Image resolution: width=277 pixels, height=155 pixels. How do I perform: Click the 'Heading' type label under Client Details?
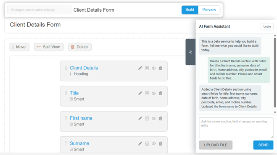coord(81,74)
